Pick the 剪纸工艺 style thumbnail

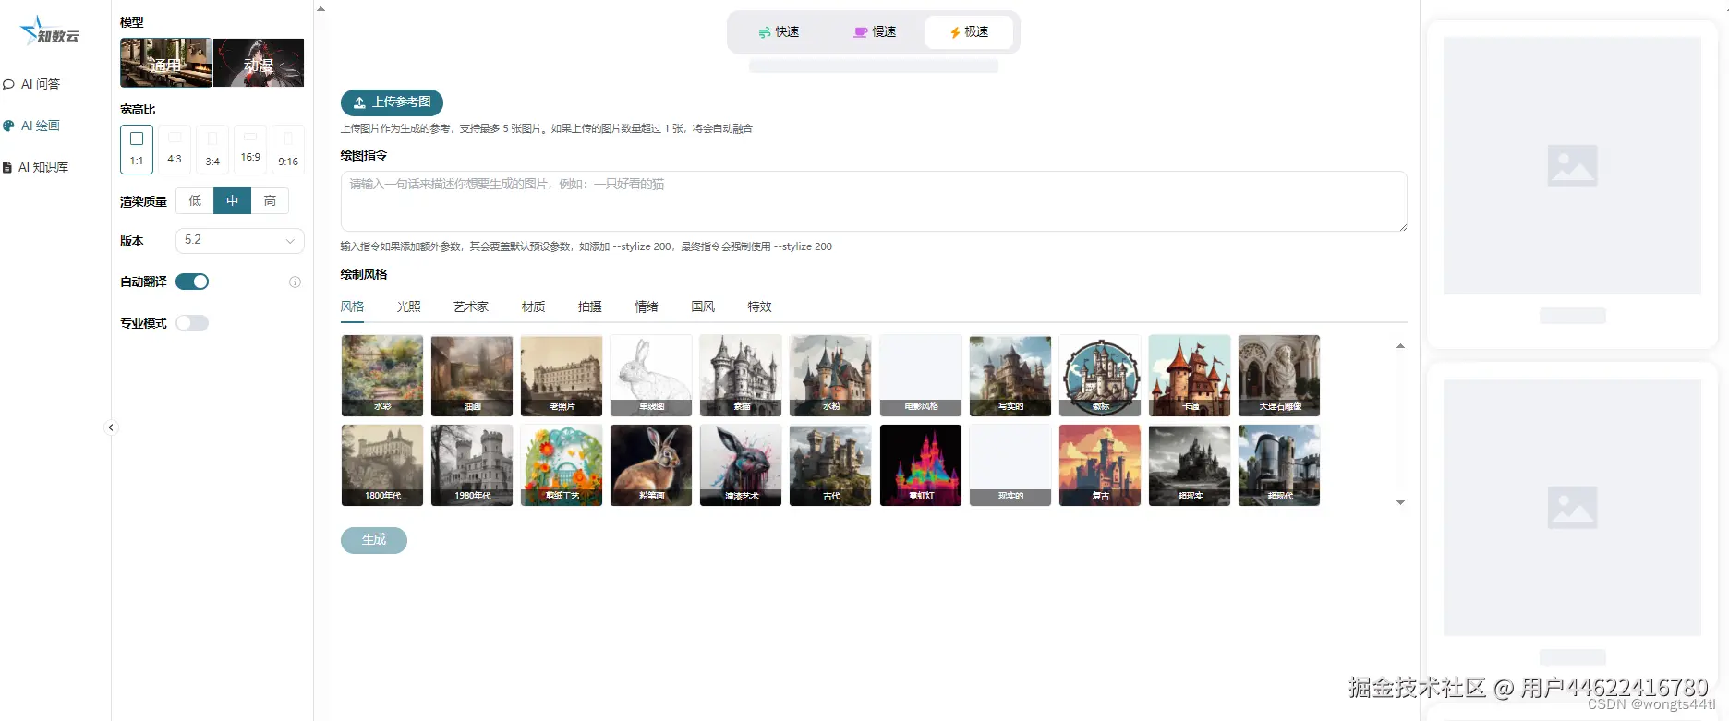pos(562,465)
